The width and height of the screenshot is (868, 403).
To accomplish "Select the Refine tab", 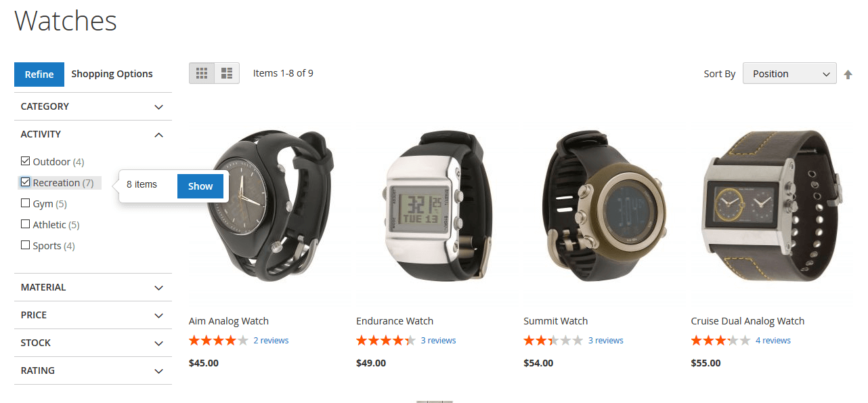I will tap(39, 75).
